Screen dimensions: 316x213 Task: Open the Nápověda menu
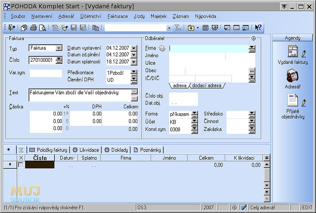coord(206,16)
